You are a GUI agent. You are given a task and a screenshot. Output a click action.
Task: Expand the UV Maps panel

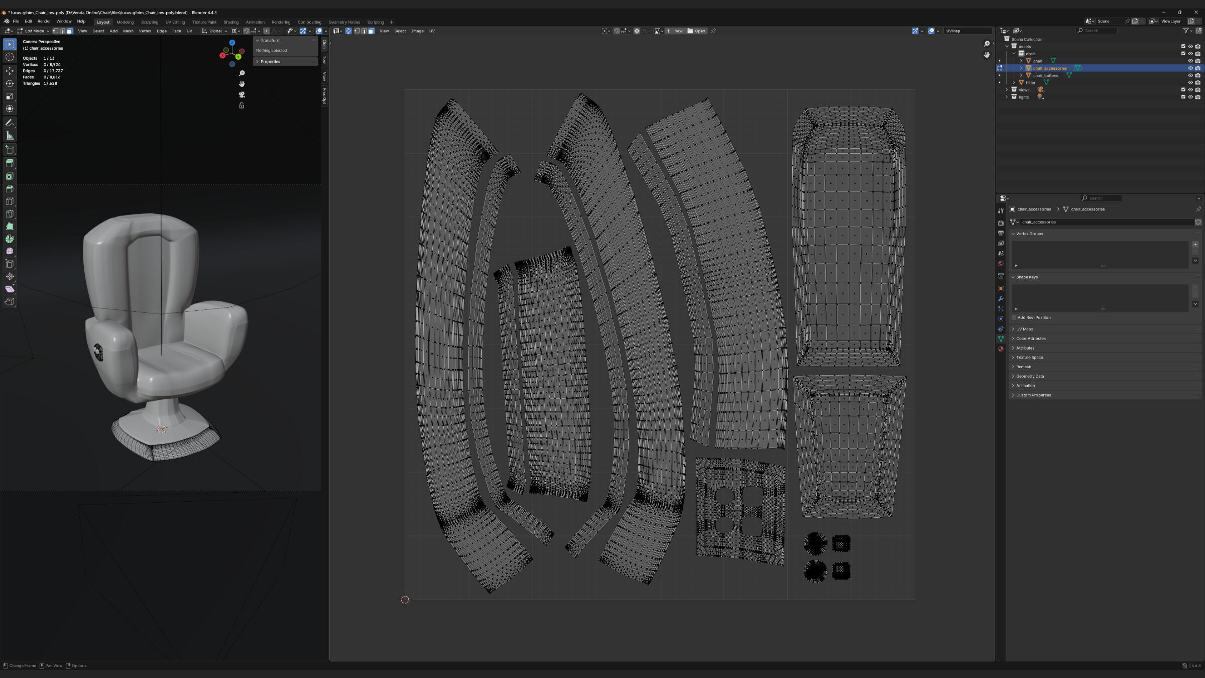click(1024, 329)
